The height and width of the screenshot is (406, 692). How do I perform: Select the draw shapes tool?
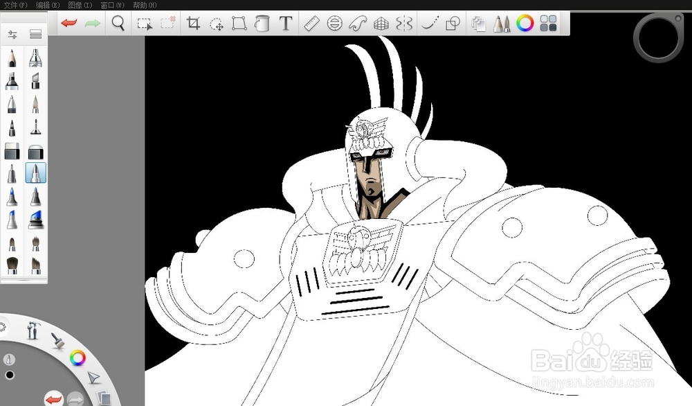click(453, 23)
